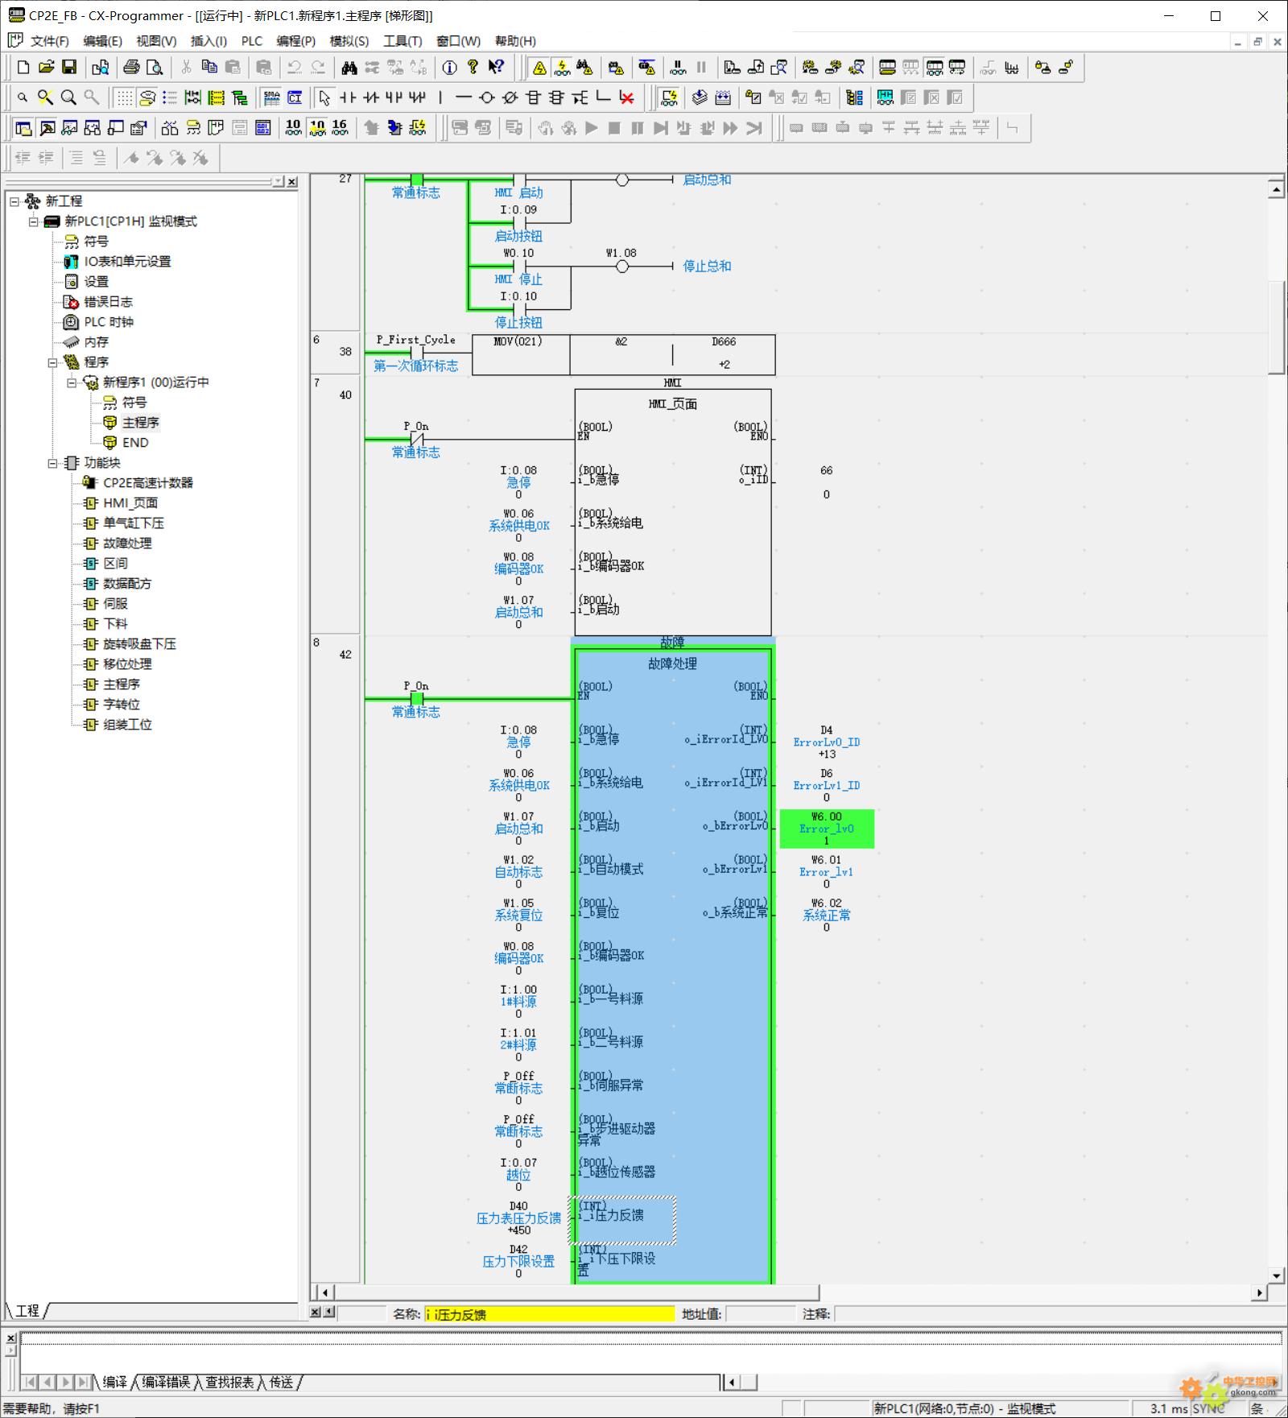Toggle PLC monitoring button

(563, 68)
